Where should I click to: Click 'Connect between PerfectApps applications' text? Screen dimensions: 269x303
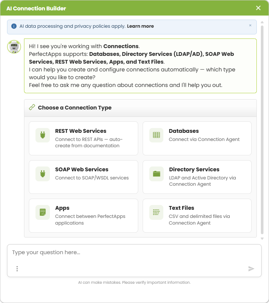tap(90, 219)
